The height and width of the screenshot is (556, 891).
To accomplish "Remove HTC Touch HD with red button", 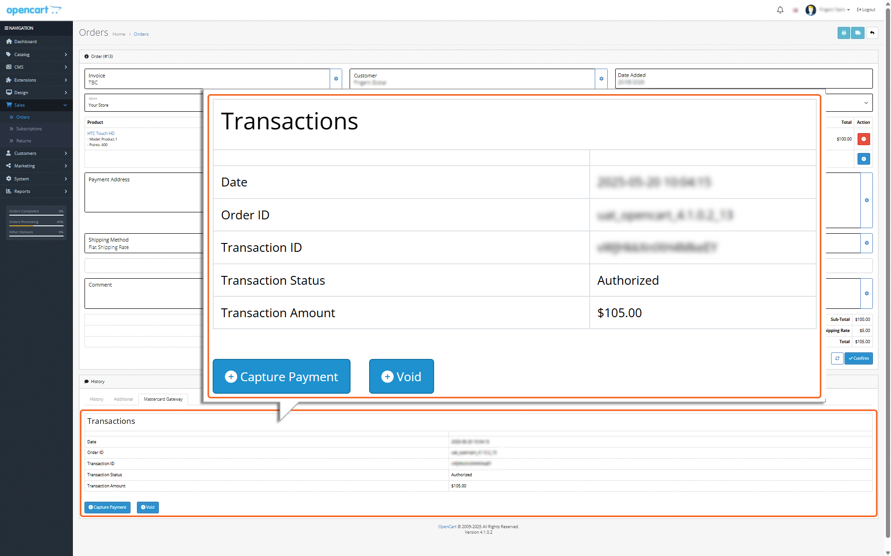I will (864, 139).
